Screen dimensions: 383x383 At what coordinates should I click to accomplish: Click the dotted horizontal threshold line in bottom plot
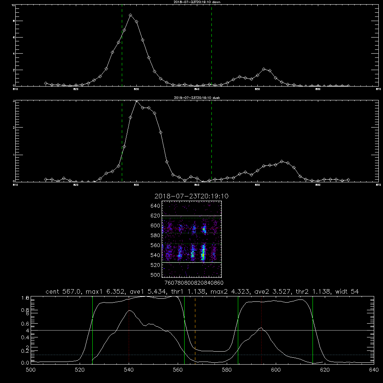click(202, 355)
